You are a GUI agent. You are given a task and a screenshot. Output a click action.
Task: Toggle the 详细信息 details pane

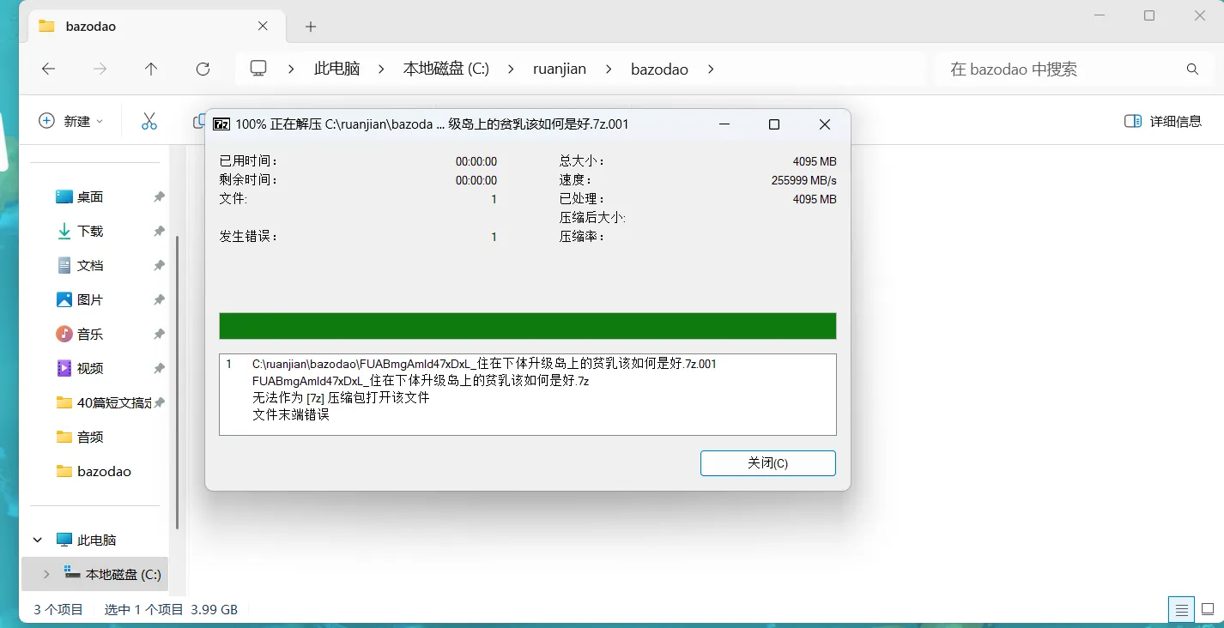coord(1163,121)
